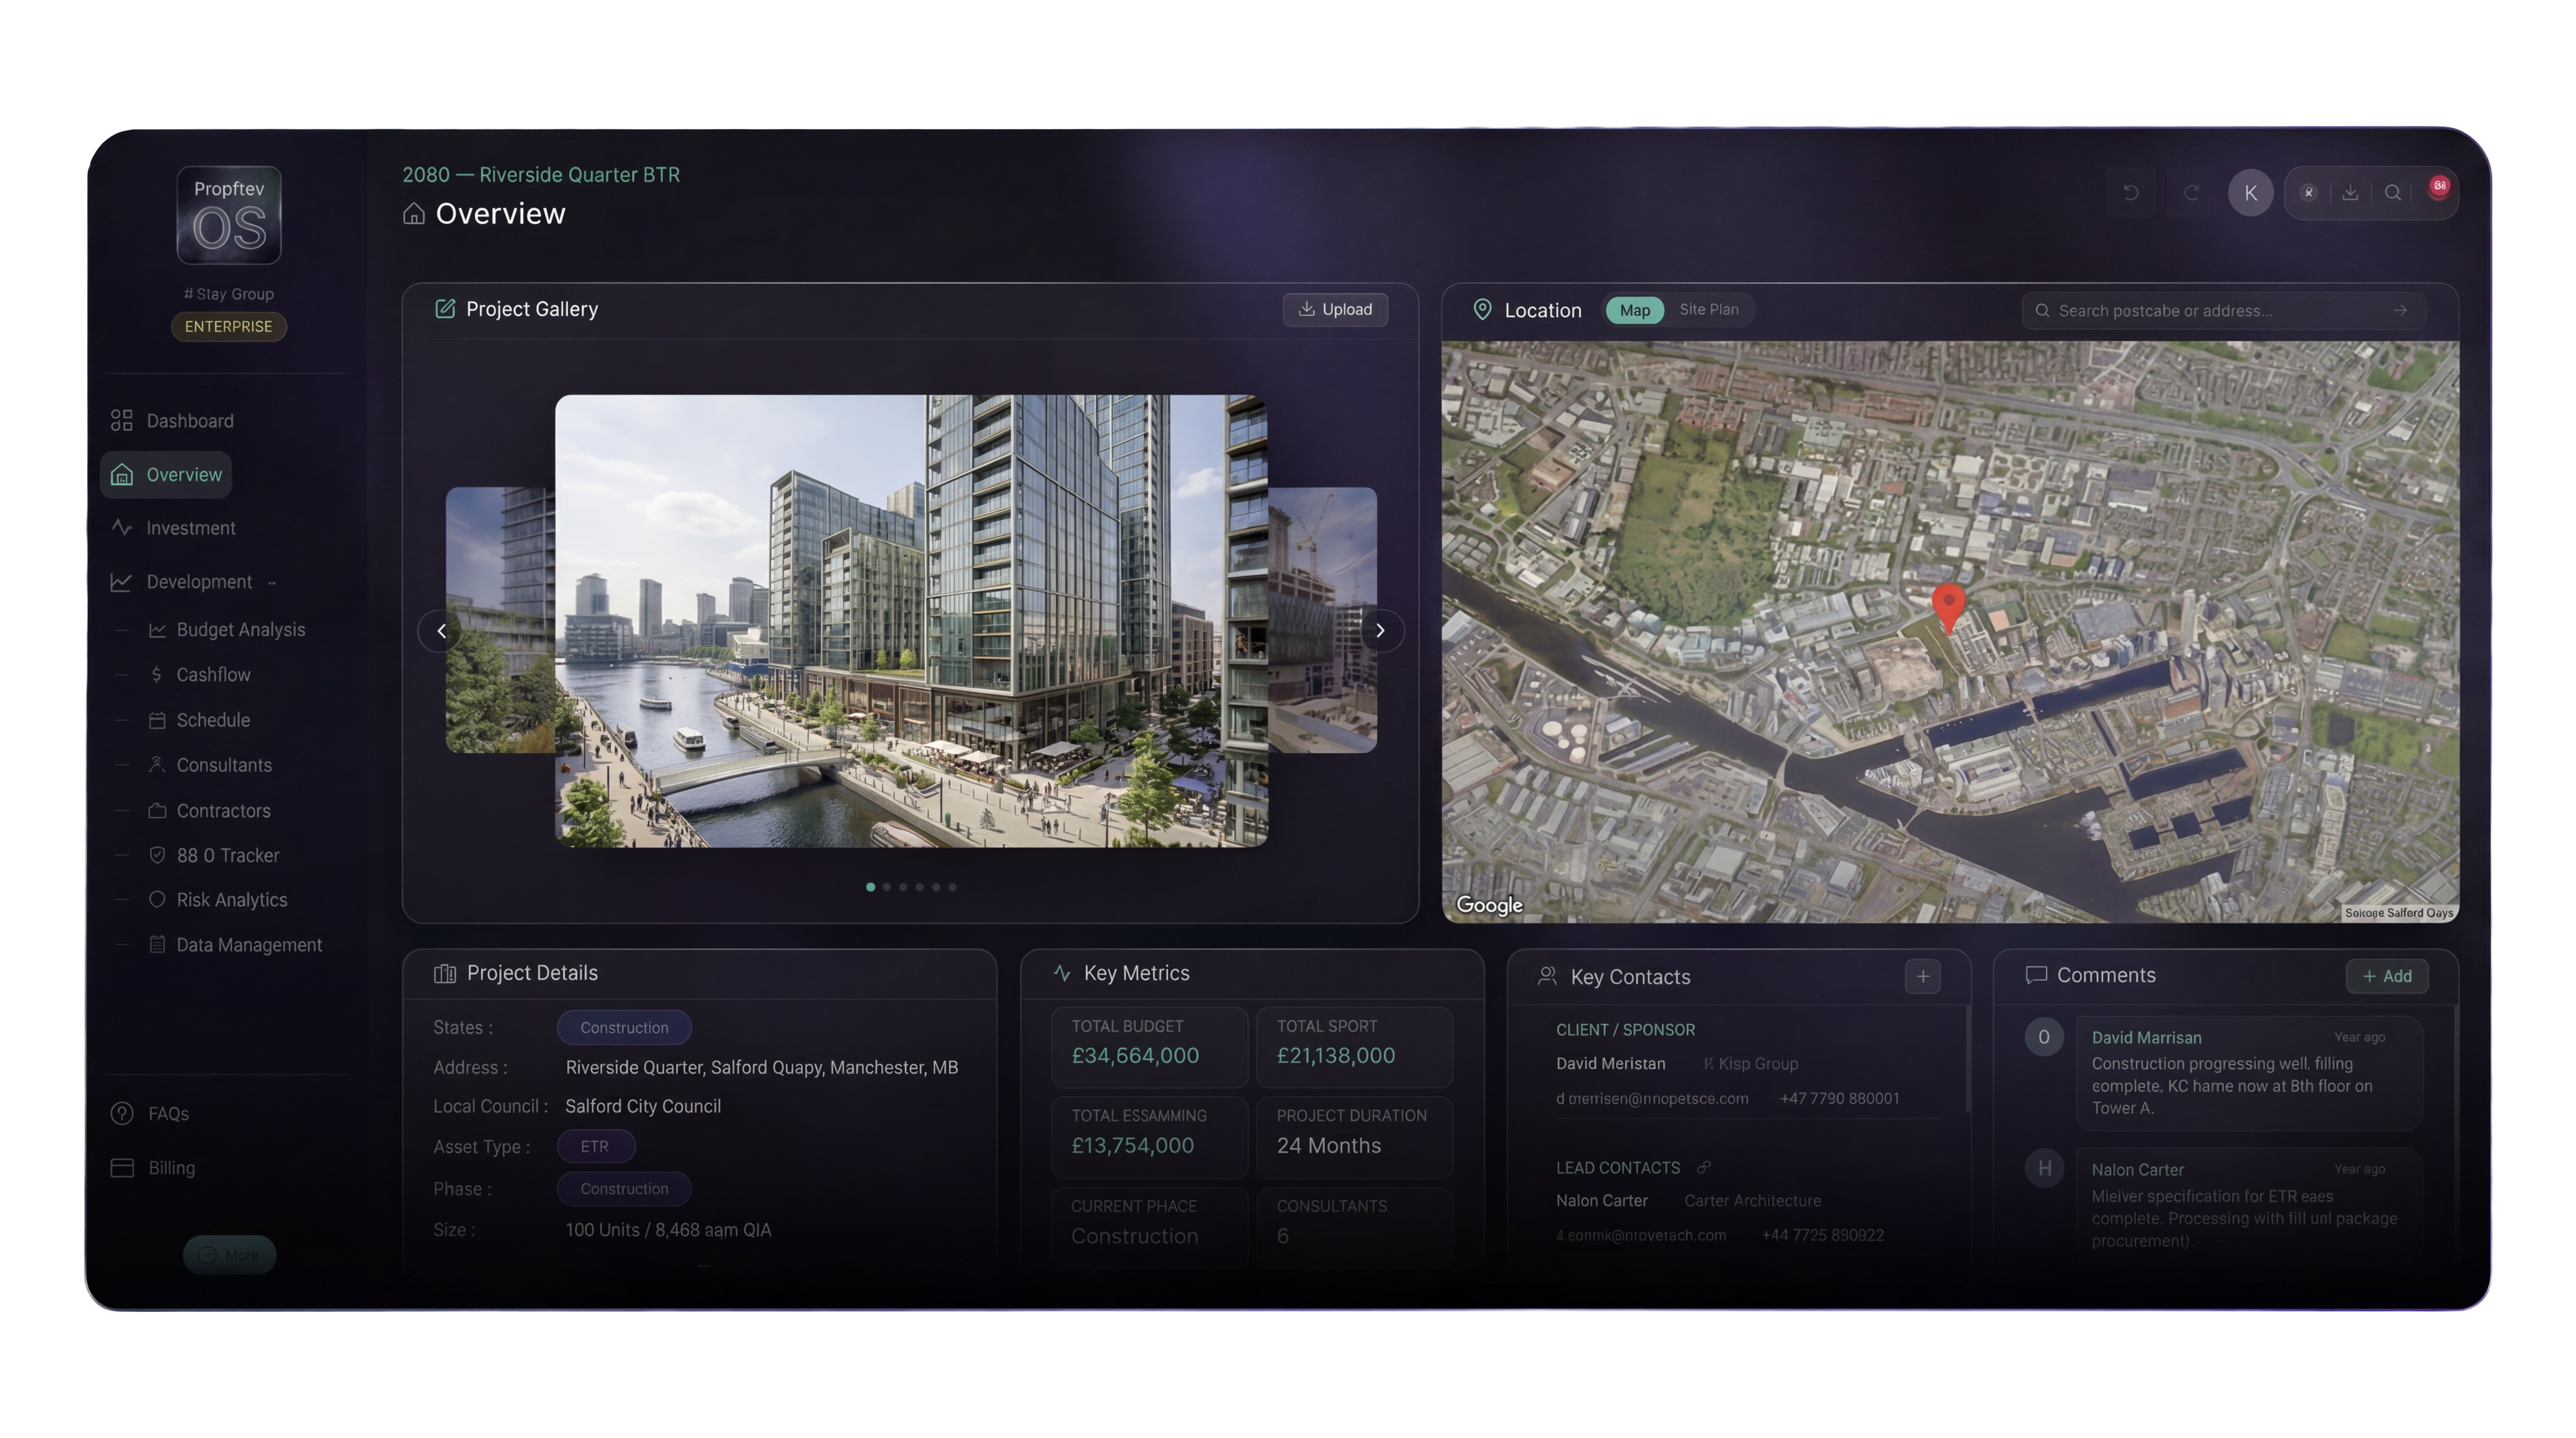Click the ENTERPRISE plan badge
Image resolution: width=2576 pixels, height=1438 pixels.
pos(228,327)
